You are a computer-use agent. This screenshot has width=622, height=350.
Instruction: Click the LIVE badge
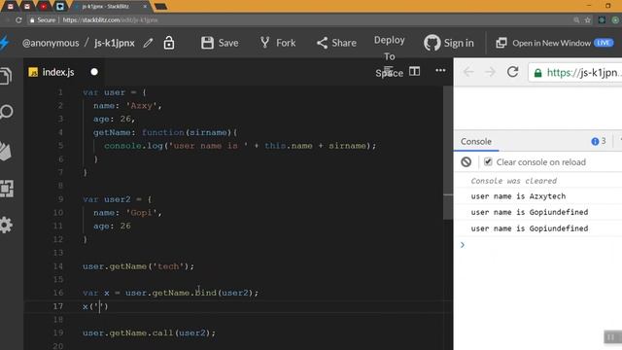point(604,43)
